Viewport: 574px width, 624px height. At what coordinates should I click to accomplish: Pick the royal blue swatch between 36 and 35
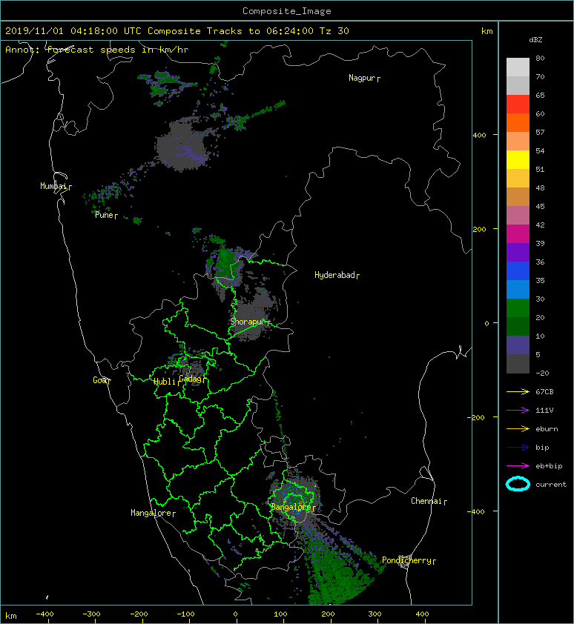(518, 271)
